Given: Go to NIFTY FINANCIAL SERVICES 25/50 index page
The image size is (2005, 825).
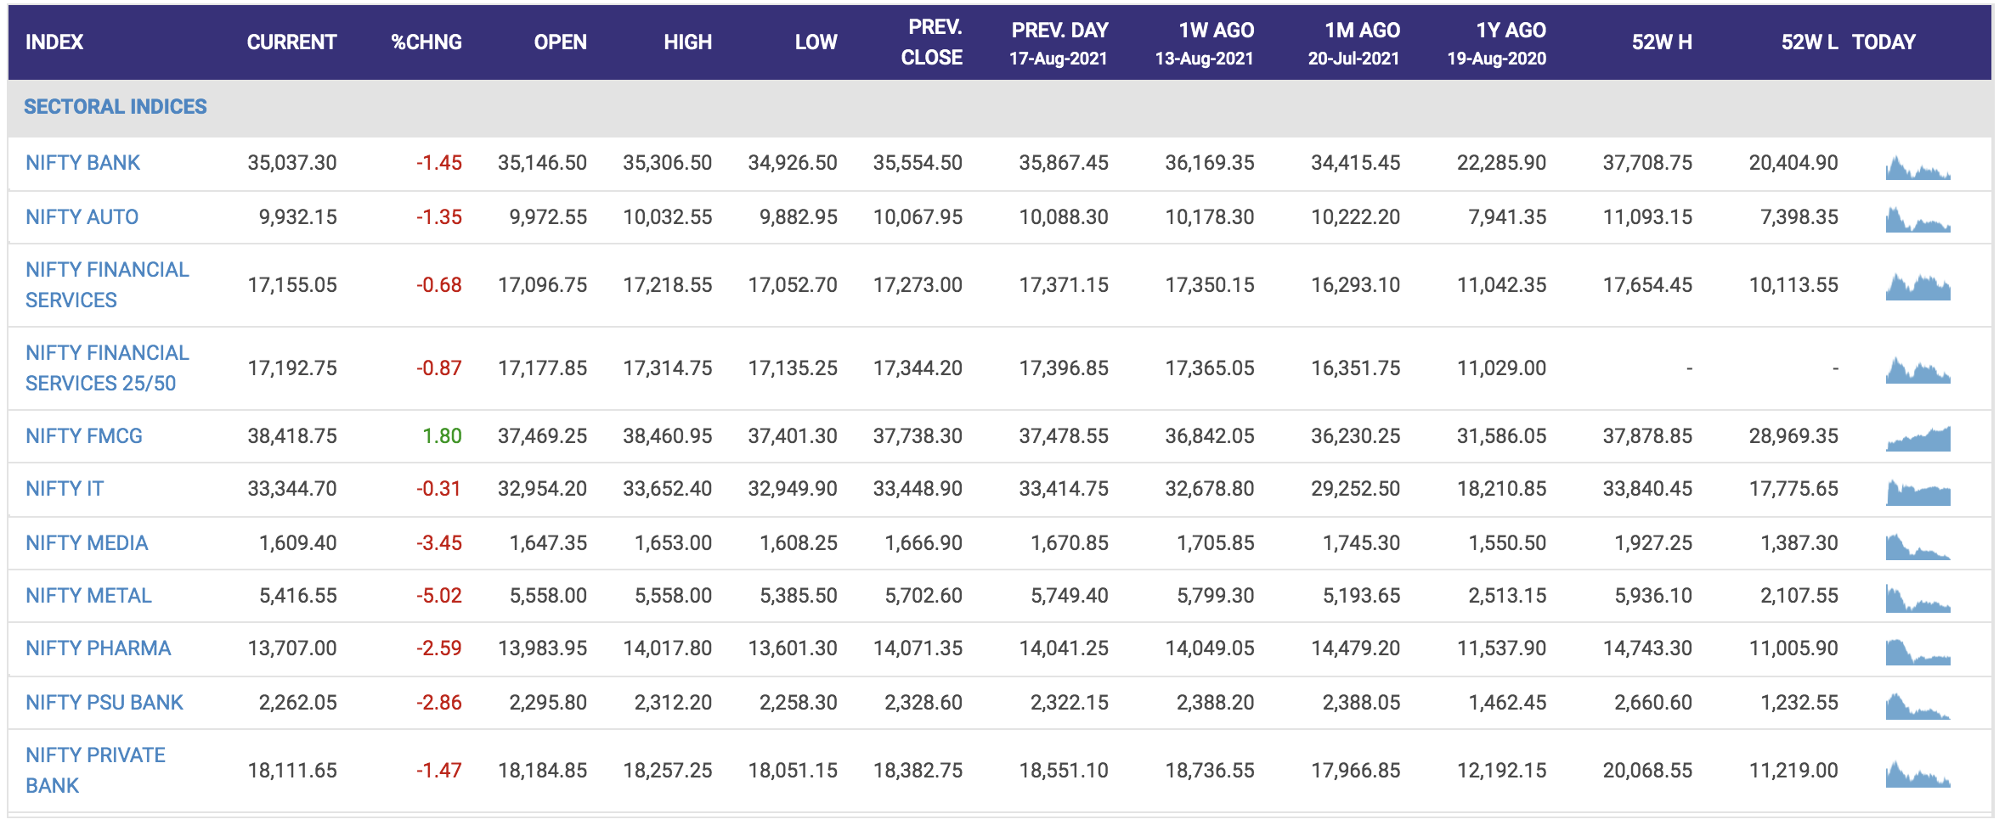Looking at the screenshot, I should (x=107, y=368).
